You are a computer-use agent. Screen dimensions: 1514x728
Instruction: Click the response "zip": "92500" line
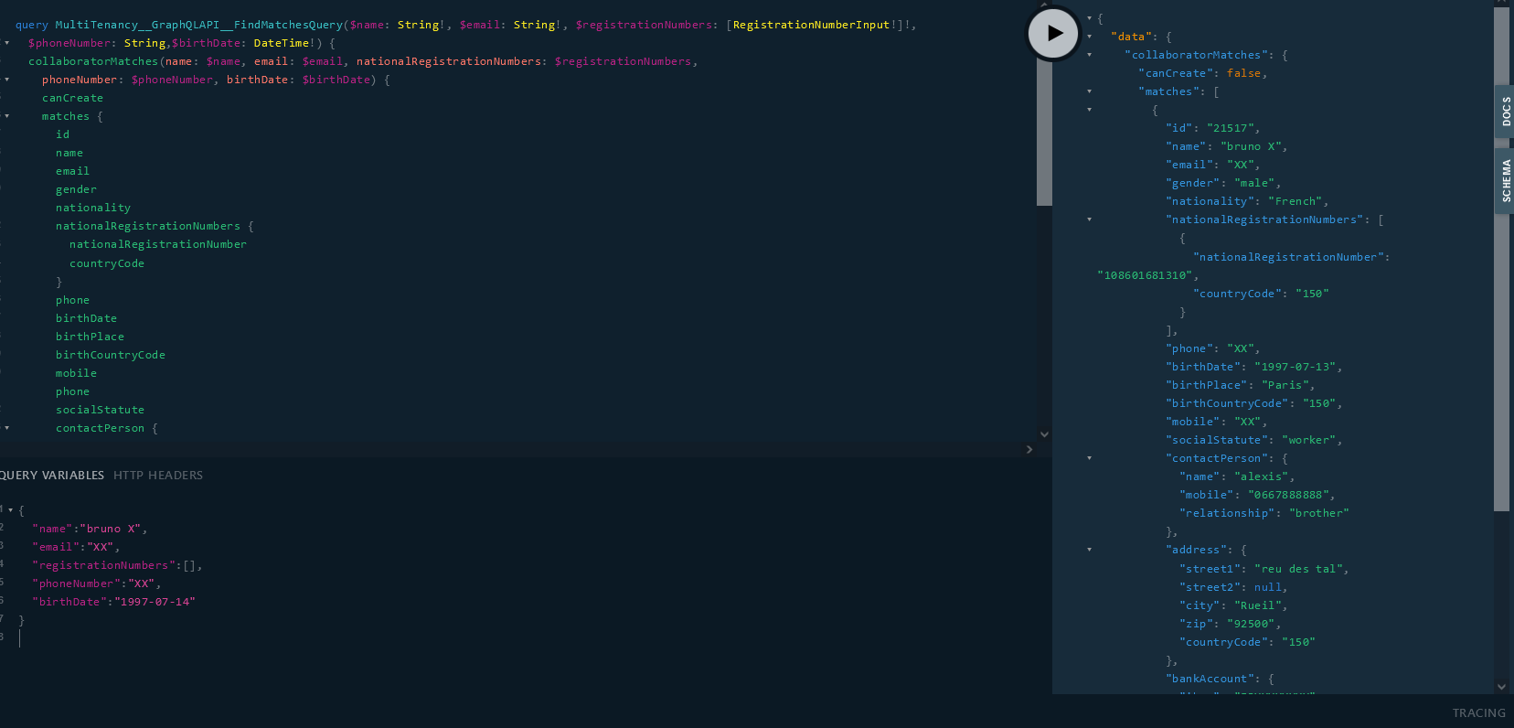pyautogui.click(x=1230, y=624)
